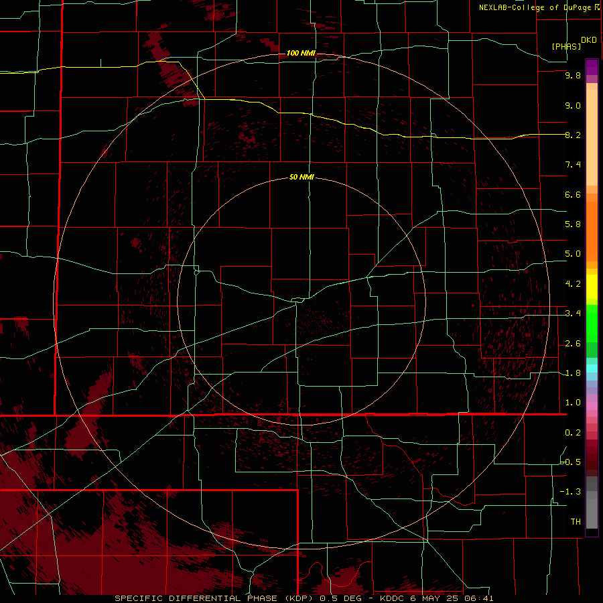Click the 5.0 scale value
Screen dimensions: 603x603
click(573, 254)
